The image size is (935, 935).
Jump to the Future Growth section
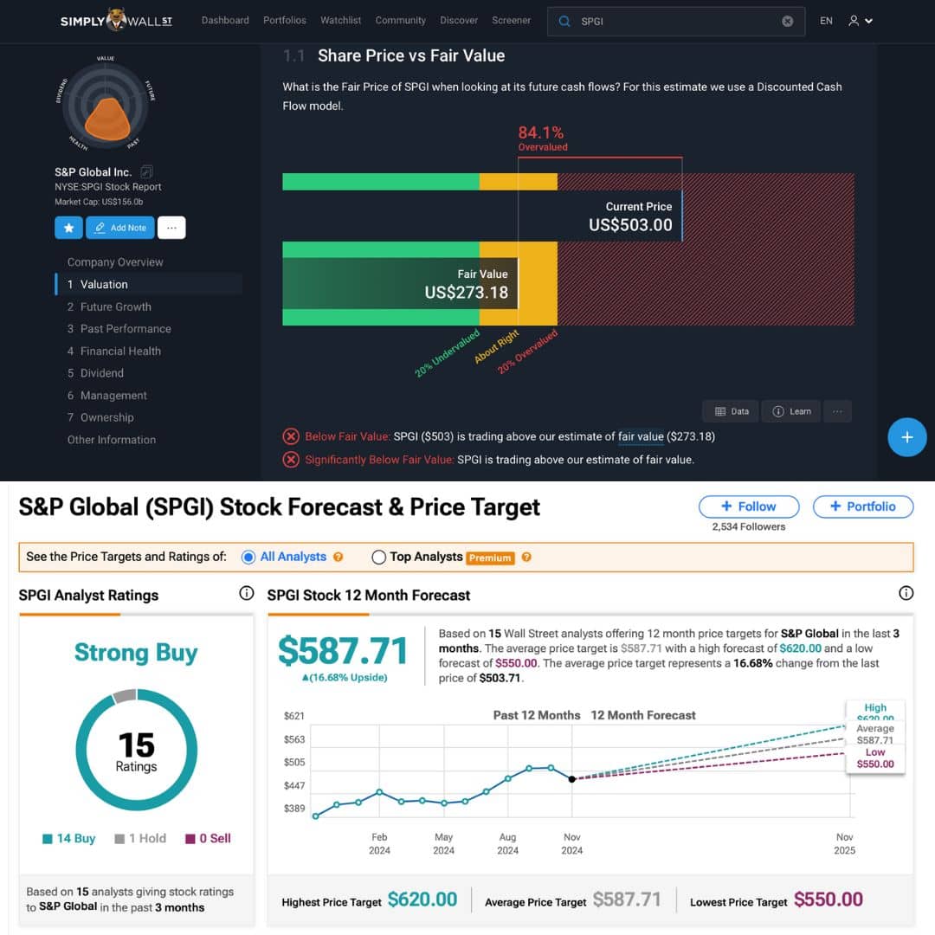[109, 307]
